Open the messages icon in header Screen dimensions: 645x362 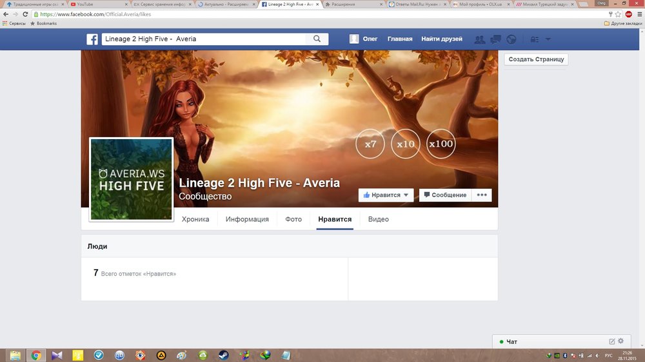coord(495,39)
